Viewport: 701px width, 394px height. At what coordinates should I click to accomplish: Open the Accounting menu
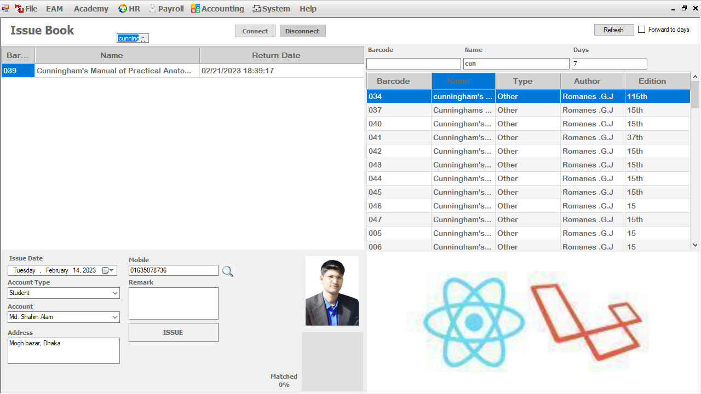click(x=217, y=9)
